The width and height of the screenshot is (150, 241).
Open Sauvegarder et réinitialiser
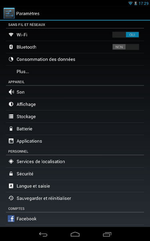point(75,198)
